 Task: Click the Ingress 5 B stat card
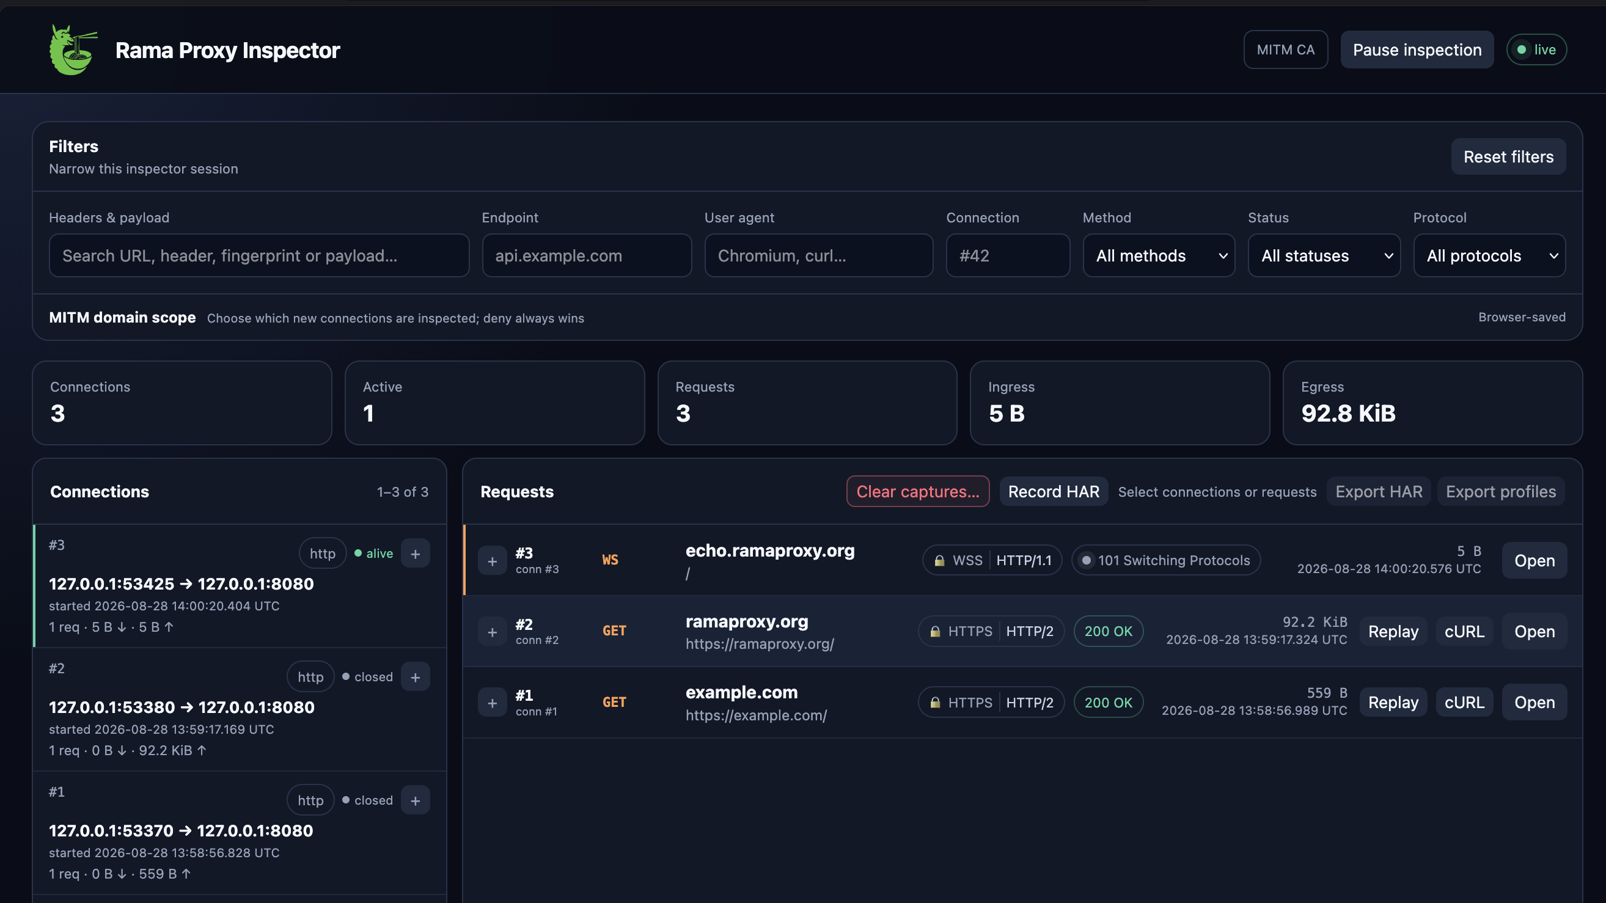click(1120, 403)
